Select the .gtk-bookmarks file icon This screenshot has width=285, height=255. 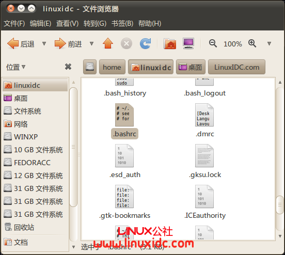point(124,197)
